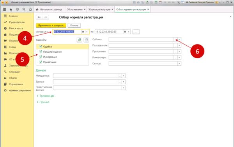Open calendar picker for Интервал с date
The height and width of the screenshot is (147, 234).
click(x=83, y=32)
